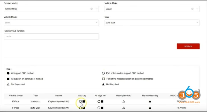This screenshot has height=112, width=207.
Task: Open the Vehicle Model select dropdown
Action: click(x=51, y=23)
